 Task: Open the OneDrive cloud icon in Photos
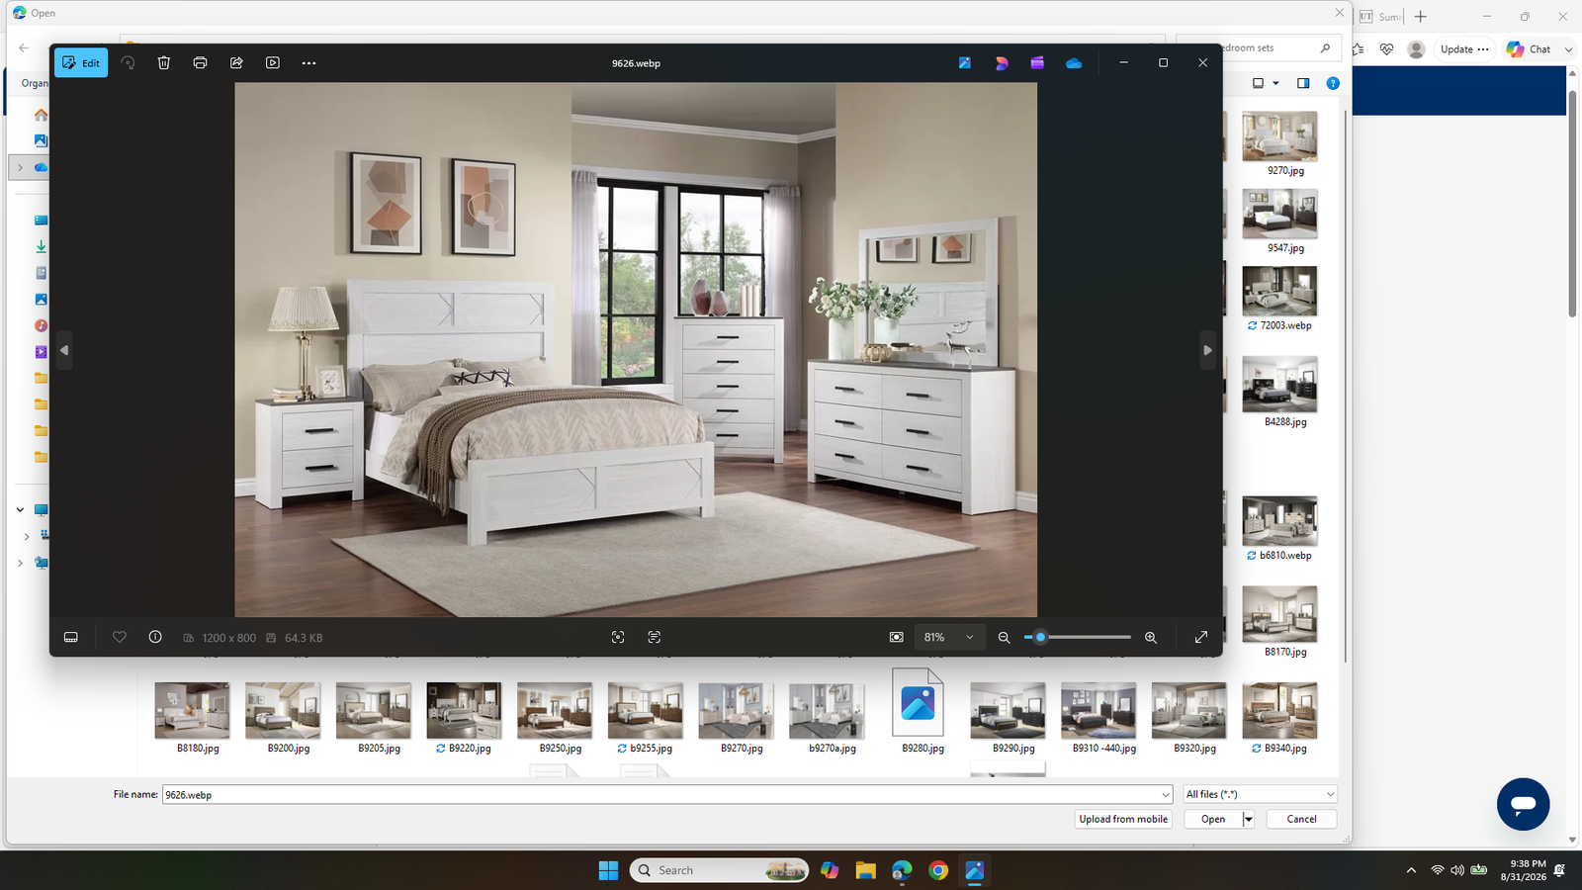pyautogui.click(x=1074, y=62)
